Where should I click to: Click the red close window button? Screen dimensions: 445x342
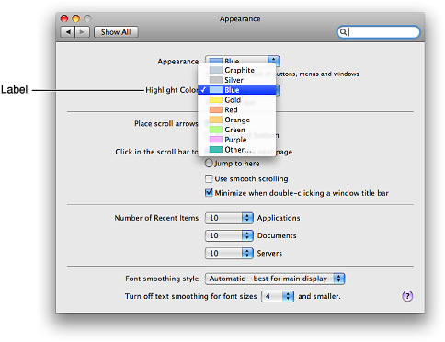(x=64, y=18)
